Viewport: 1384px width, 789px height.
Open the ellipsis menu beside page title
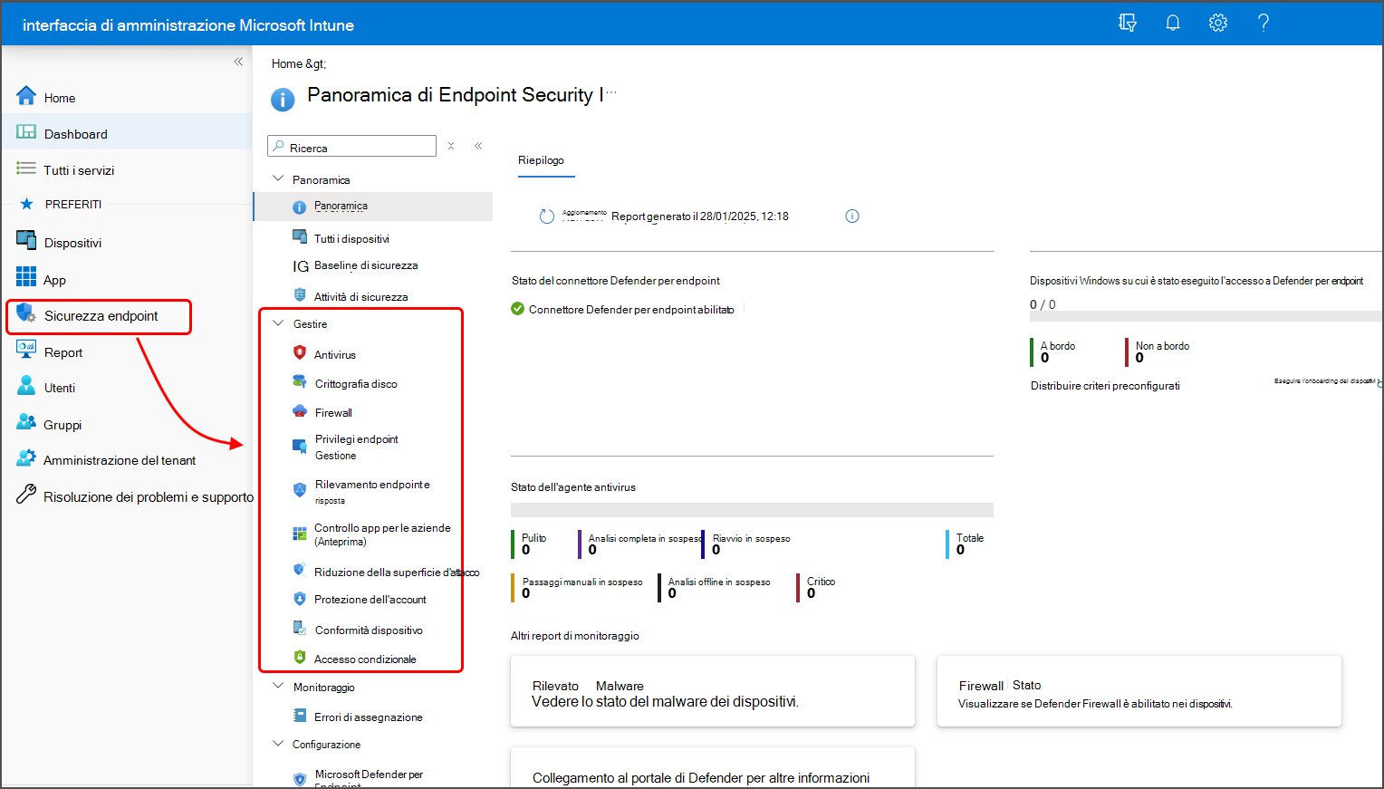(611, 91)
